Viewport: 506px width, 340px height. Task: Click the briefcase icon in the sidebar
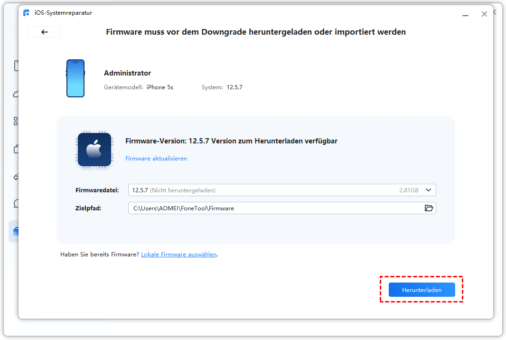click(x=16, y=149)
